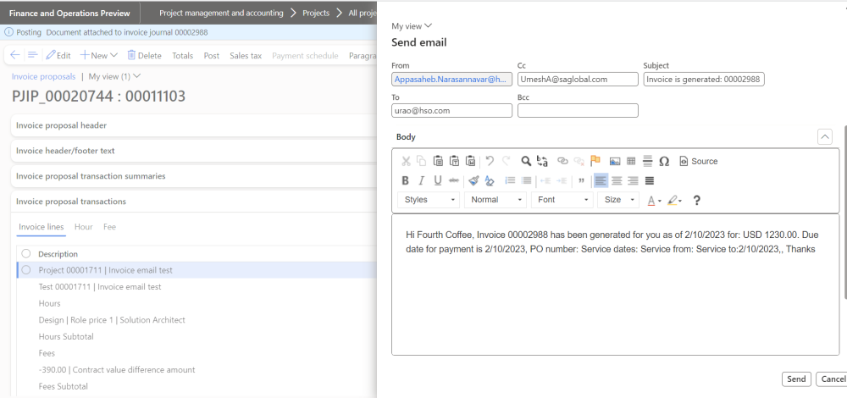Viewport: 847px width, 398px height.
Task: Select Center alignment
Action: click(617, 180)
